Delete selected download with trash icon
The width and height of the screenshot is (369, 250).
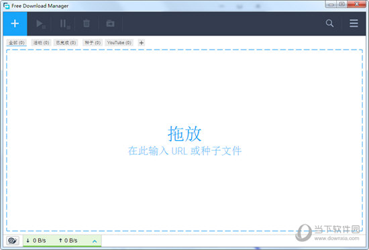click(87, 23)
